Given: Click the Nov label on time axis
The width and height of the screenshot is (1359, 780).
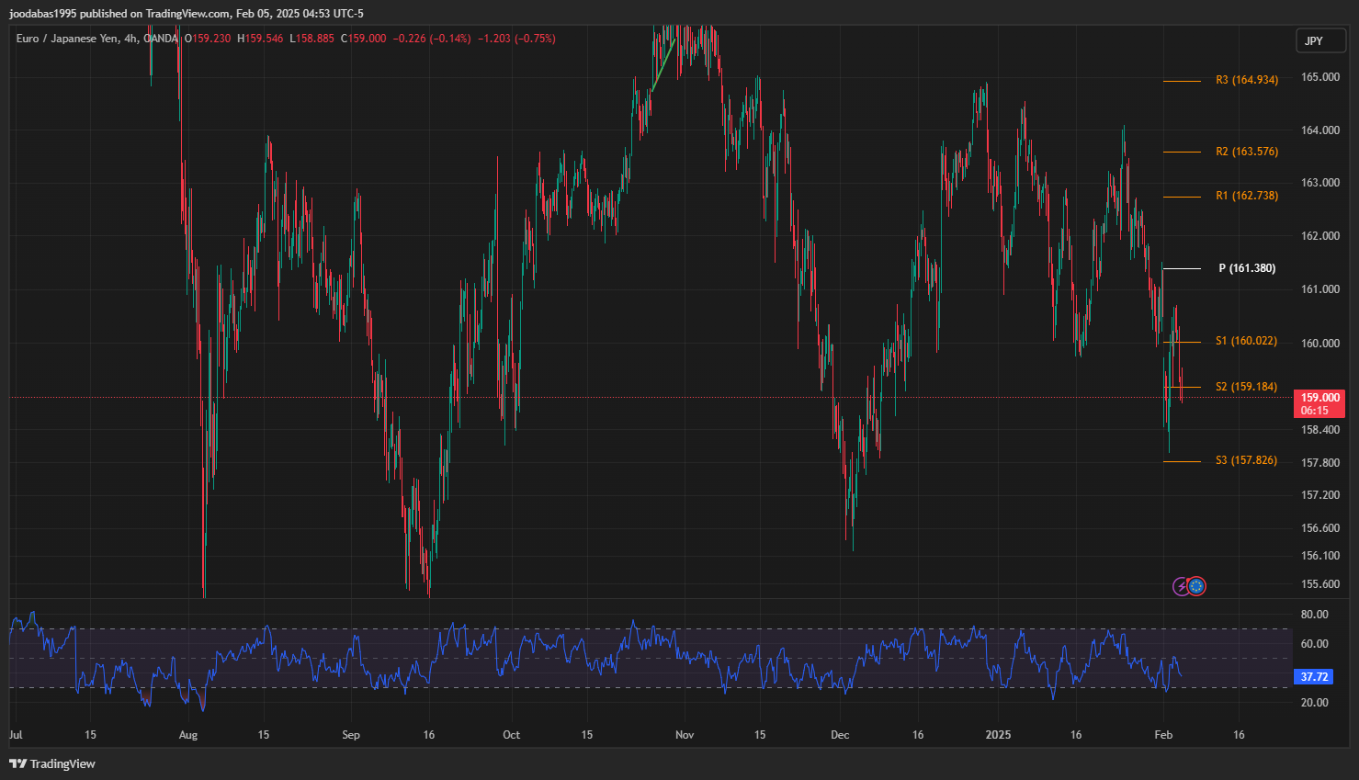Looking at the screenshot, I should click(x=684, y=735).
